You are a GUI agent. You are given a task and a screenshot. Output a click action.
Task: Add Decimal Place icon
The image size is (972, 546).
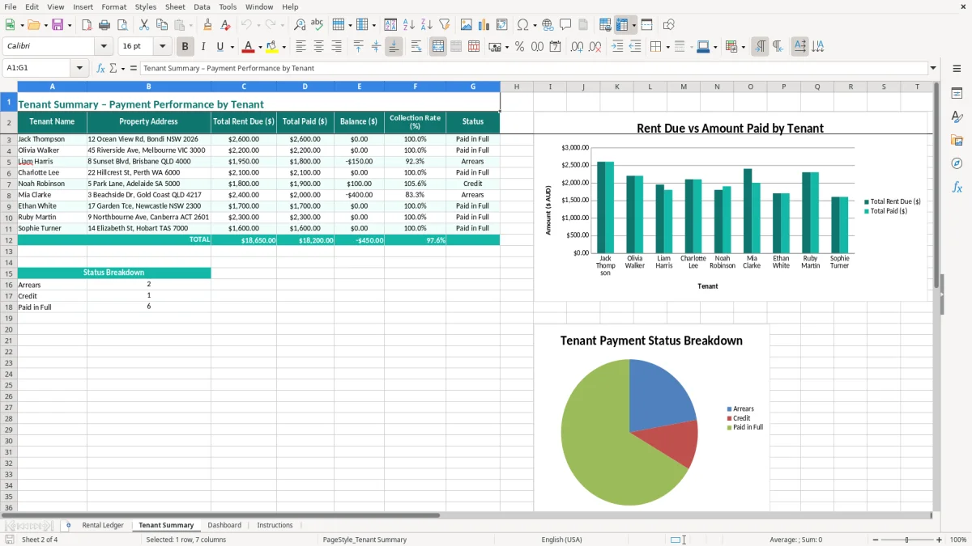pyautogui.click(x=577, y=47)
